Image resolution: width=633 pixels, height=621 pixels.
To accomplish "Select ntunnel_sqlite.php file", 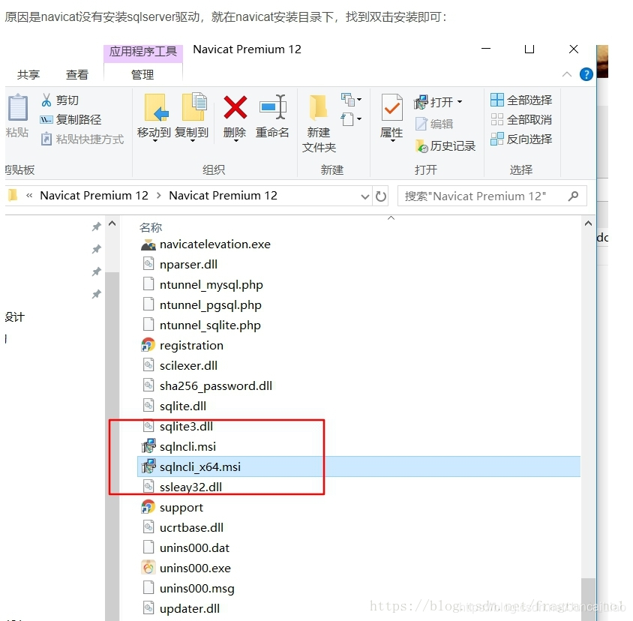I will click(x=210, y=325).
